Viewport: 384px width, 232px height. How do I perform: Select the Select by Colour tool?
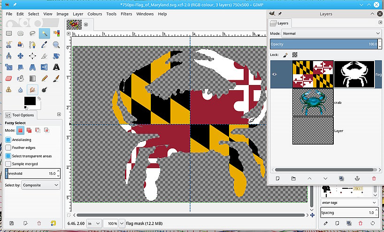(56, 33)
